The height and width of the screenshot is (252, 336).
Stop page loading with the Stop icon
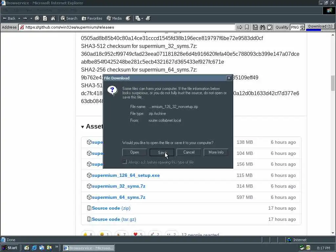(x=37, y=18)
